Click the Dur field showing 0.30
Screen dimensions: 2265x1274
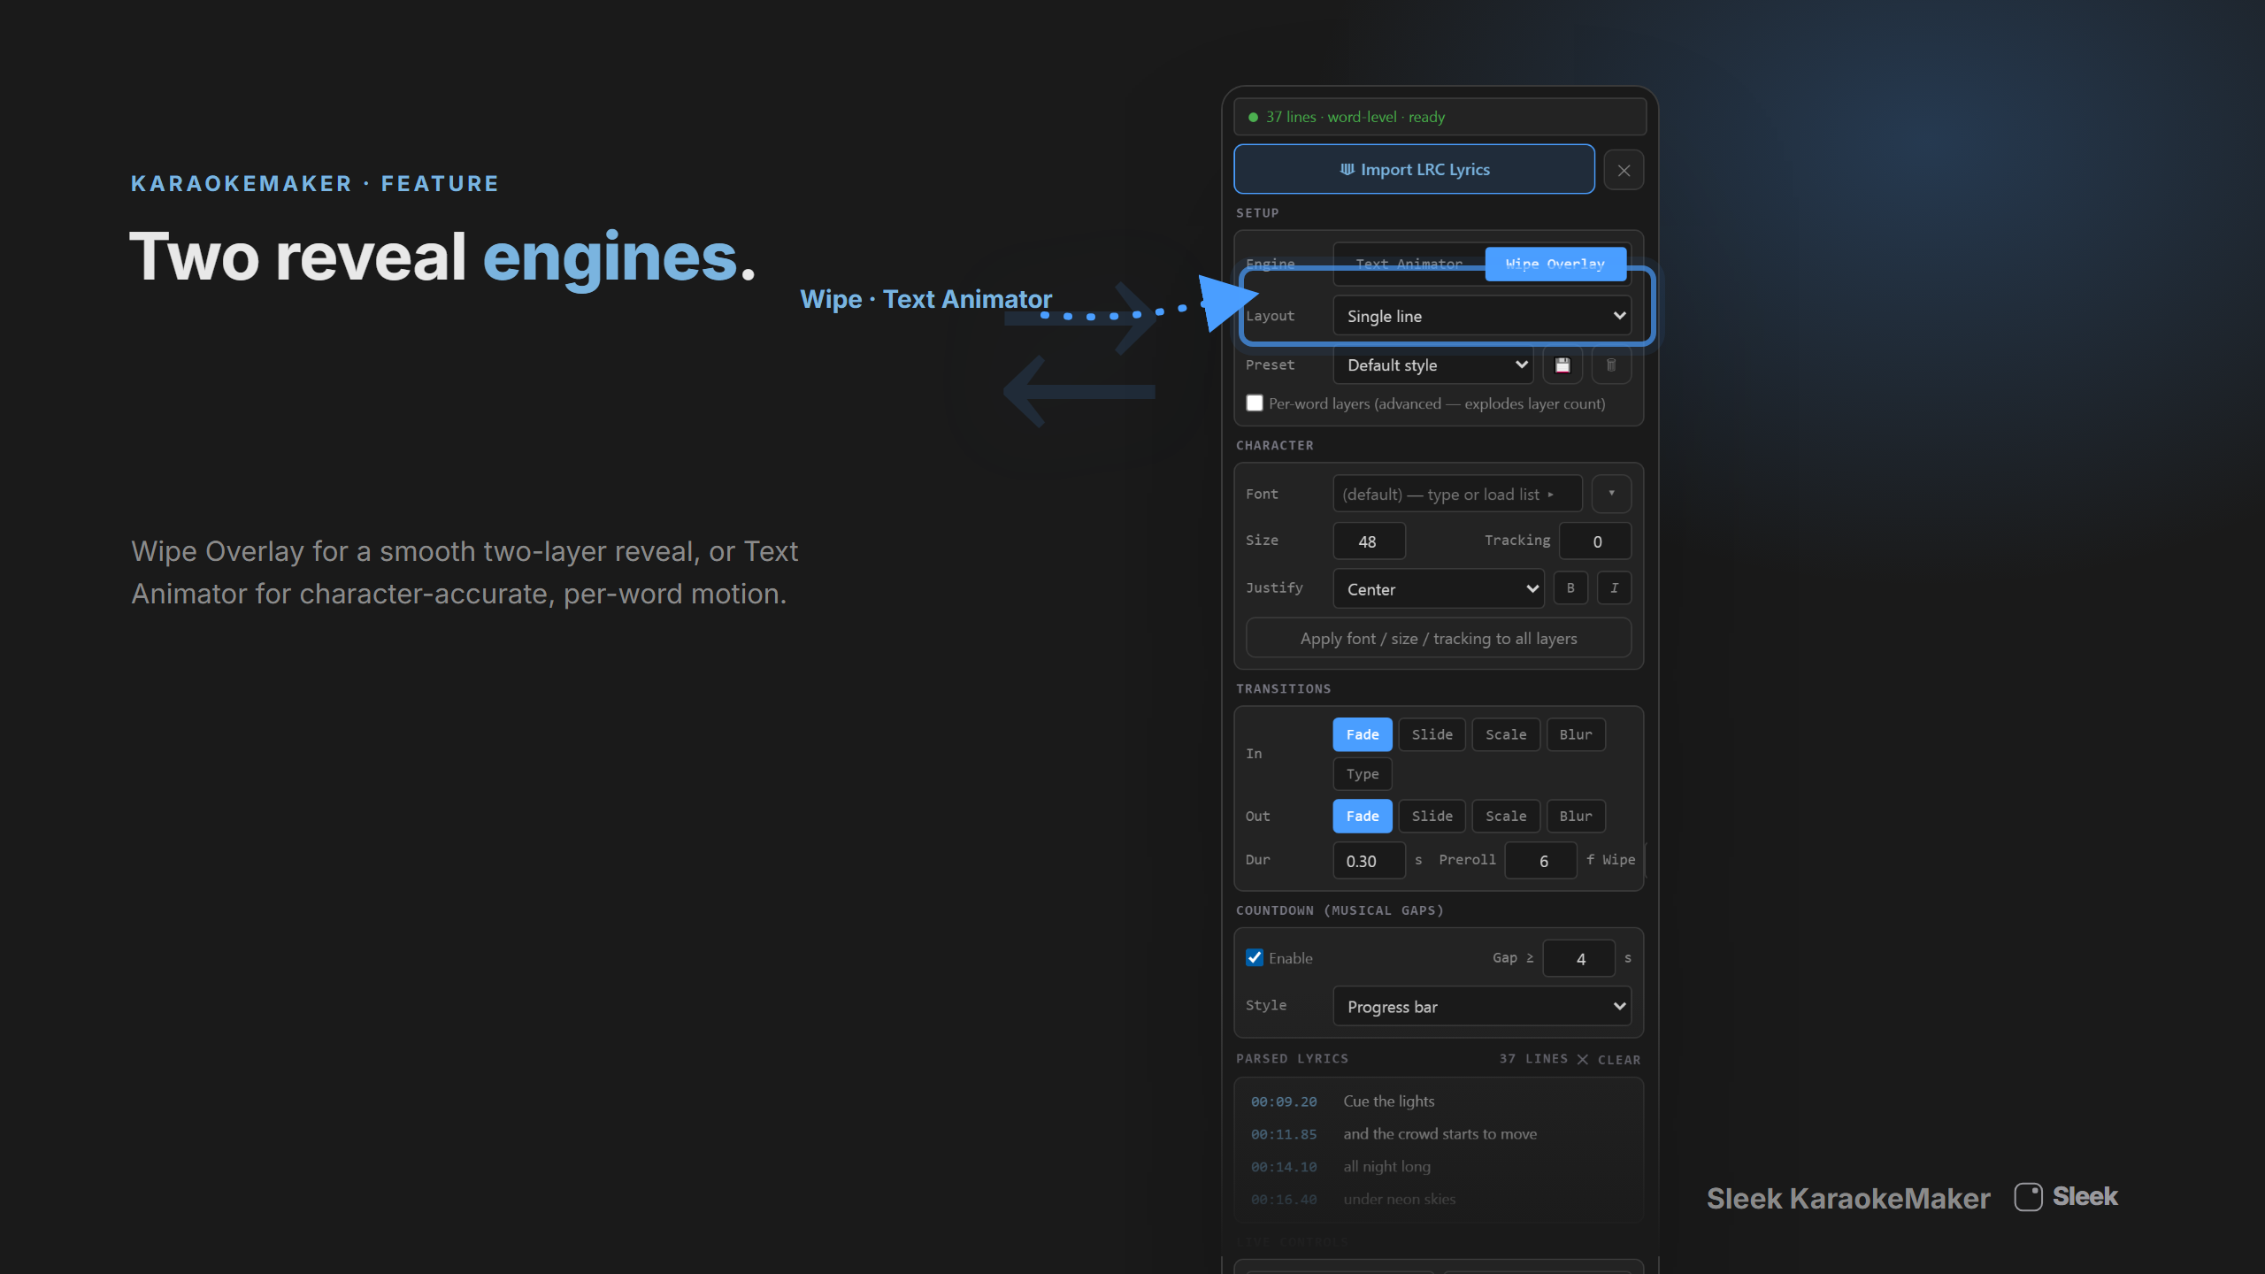pos(1369,861)
